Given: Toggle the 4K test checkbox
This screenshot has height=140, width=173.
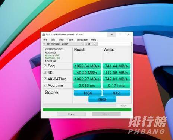Looking at the screenshot, I should (x=45, y=72).
